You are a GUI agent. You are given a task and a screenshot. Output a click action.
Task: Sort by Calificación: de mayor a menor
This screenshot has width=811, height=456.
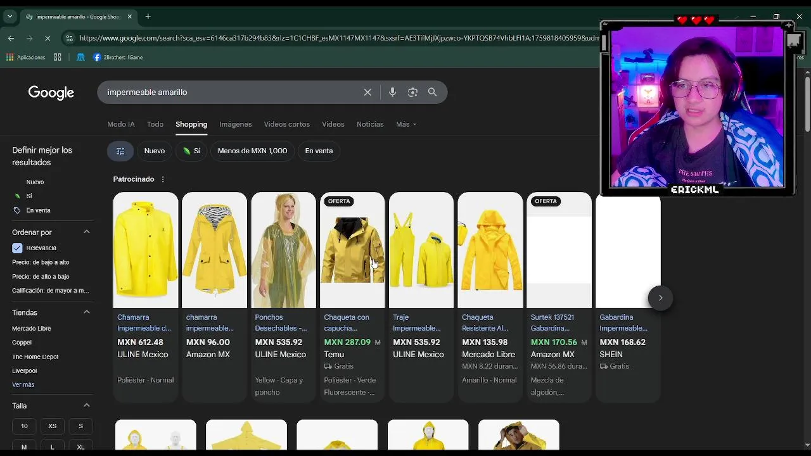coord(51,291)
